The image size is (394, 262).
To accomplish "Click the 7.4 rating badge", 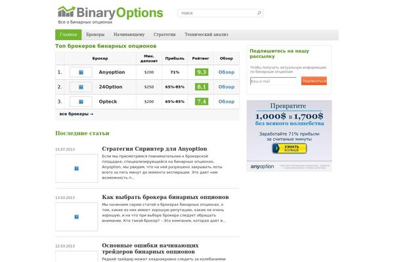I will [202, 102].
